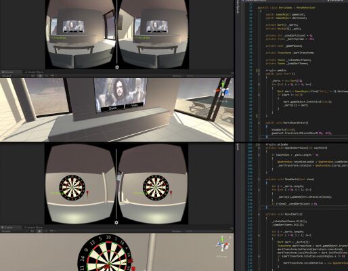Click orientation gizmo in the dartboard scene view
Viewport: 348px width, 271px height.
click(x=223, y=245)
